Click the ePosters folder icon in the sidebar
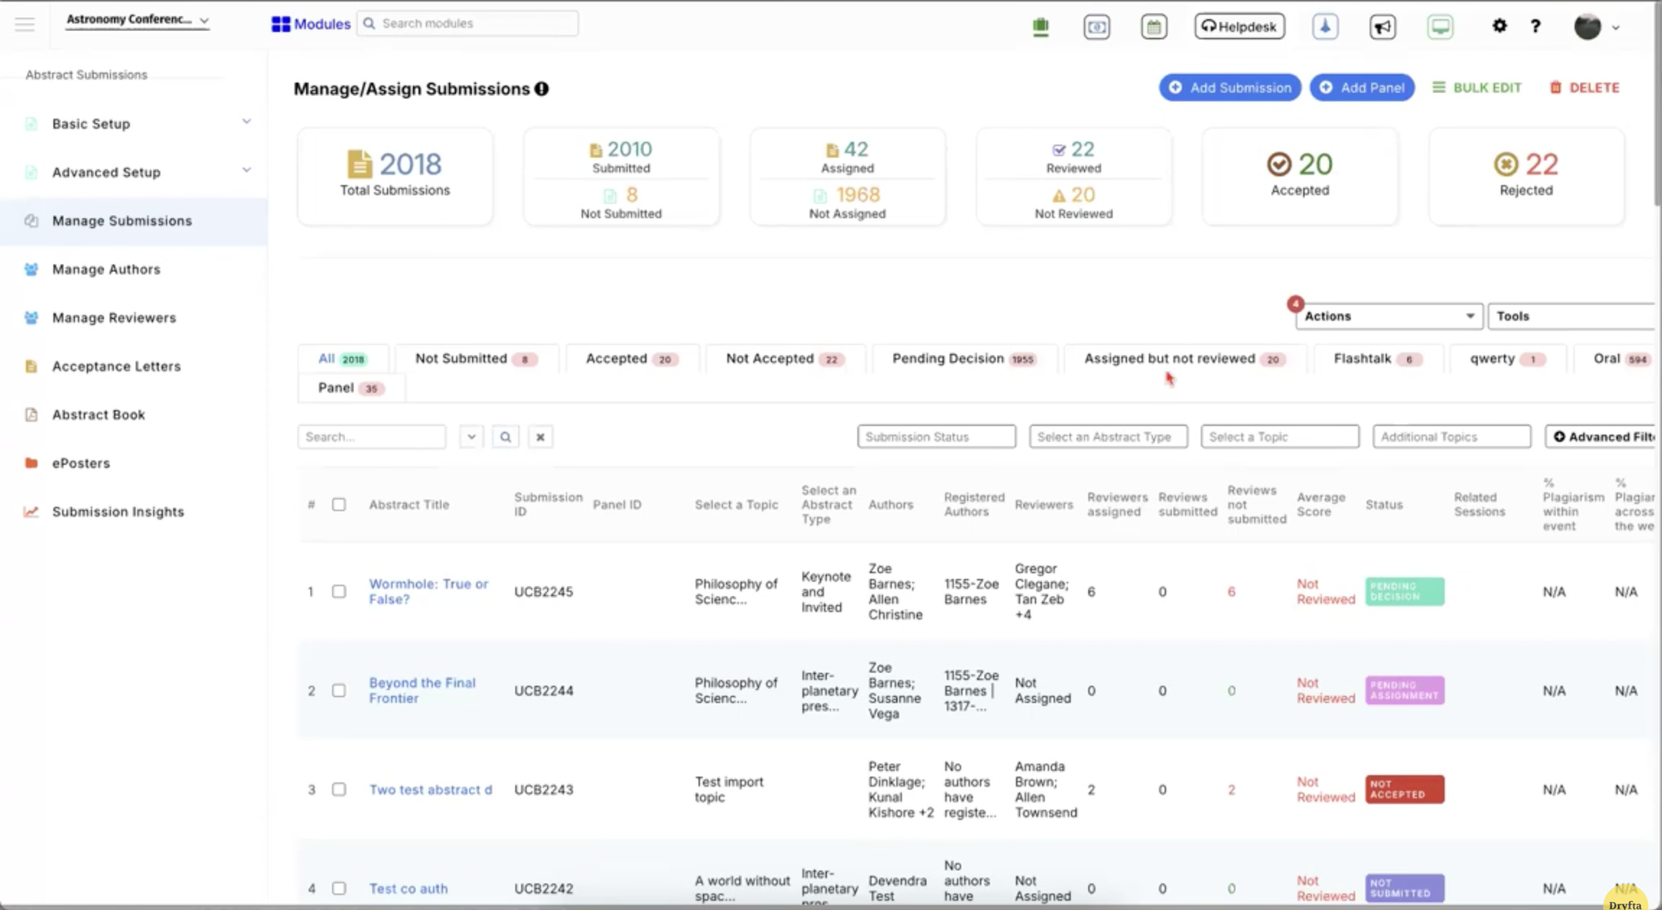 pyautogui.click(x=31, y=463)
